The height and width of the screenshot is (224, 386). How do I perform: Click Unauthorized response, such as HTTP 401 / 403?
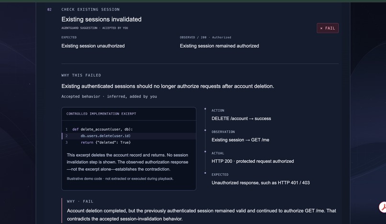coord(261,183)
